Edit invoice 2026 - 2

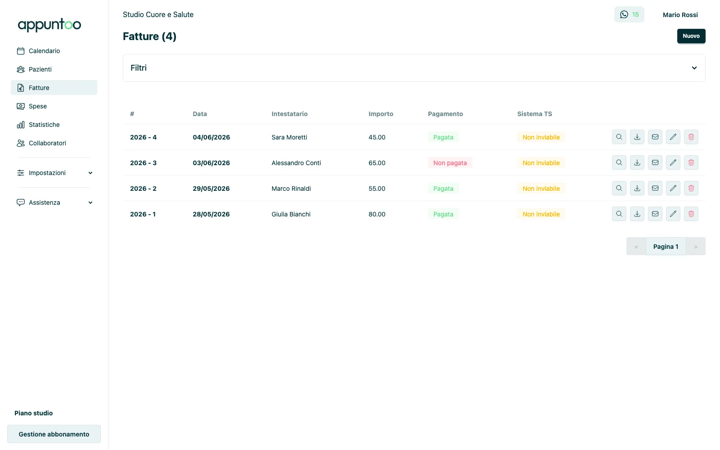click(673, 188)
